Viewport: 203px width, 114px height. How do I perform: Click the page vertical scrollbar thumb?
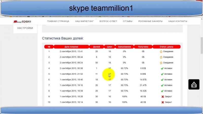(x=201, y=45)
